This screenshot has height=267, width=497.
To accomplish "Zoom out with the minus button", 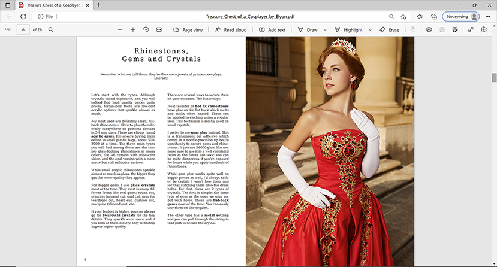I will click(119, 29).
